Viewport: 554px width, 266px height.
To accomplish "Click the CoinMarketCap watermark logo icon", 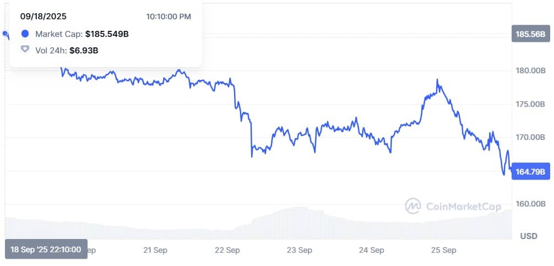I will pos(413,206).
